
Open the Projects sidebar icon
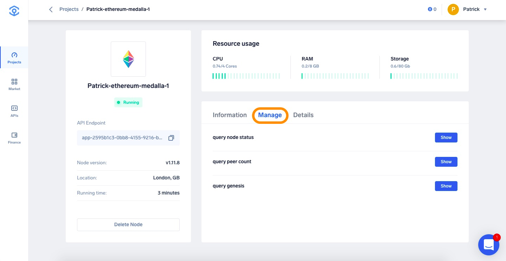pos(14,55)
